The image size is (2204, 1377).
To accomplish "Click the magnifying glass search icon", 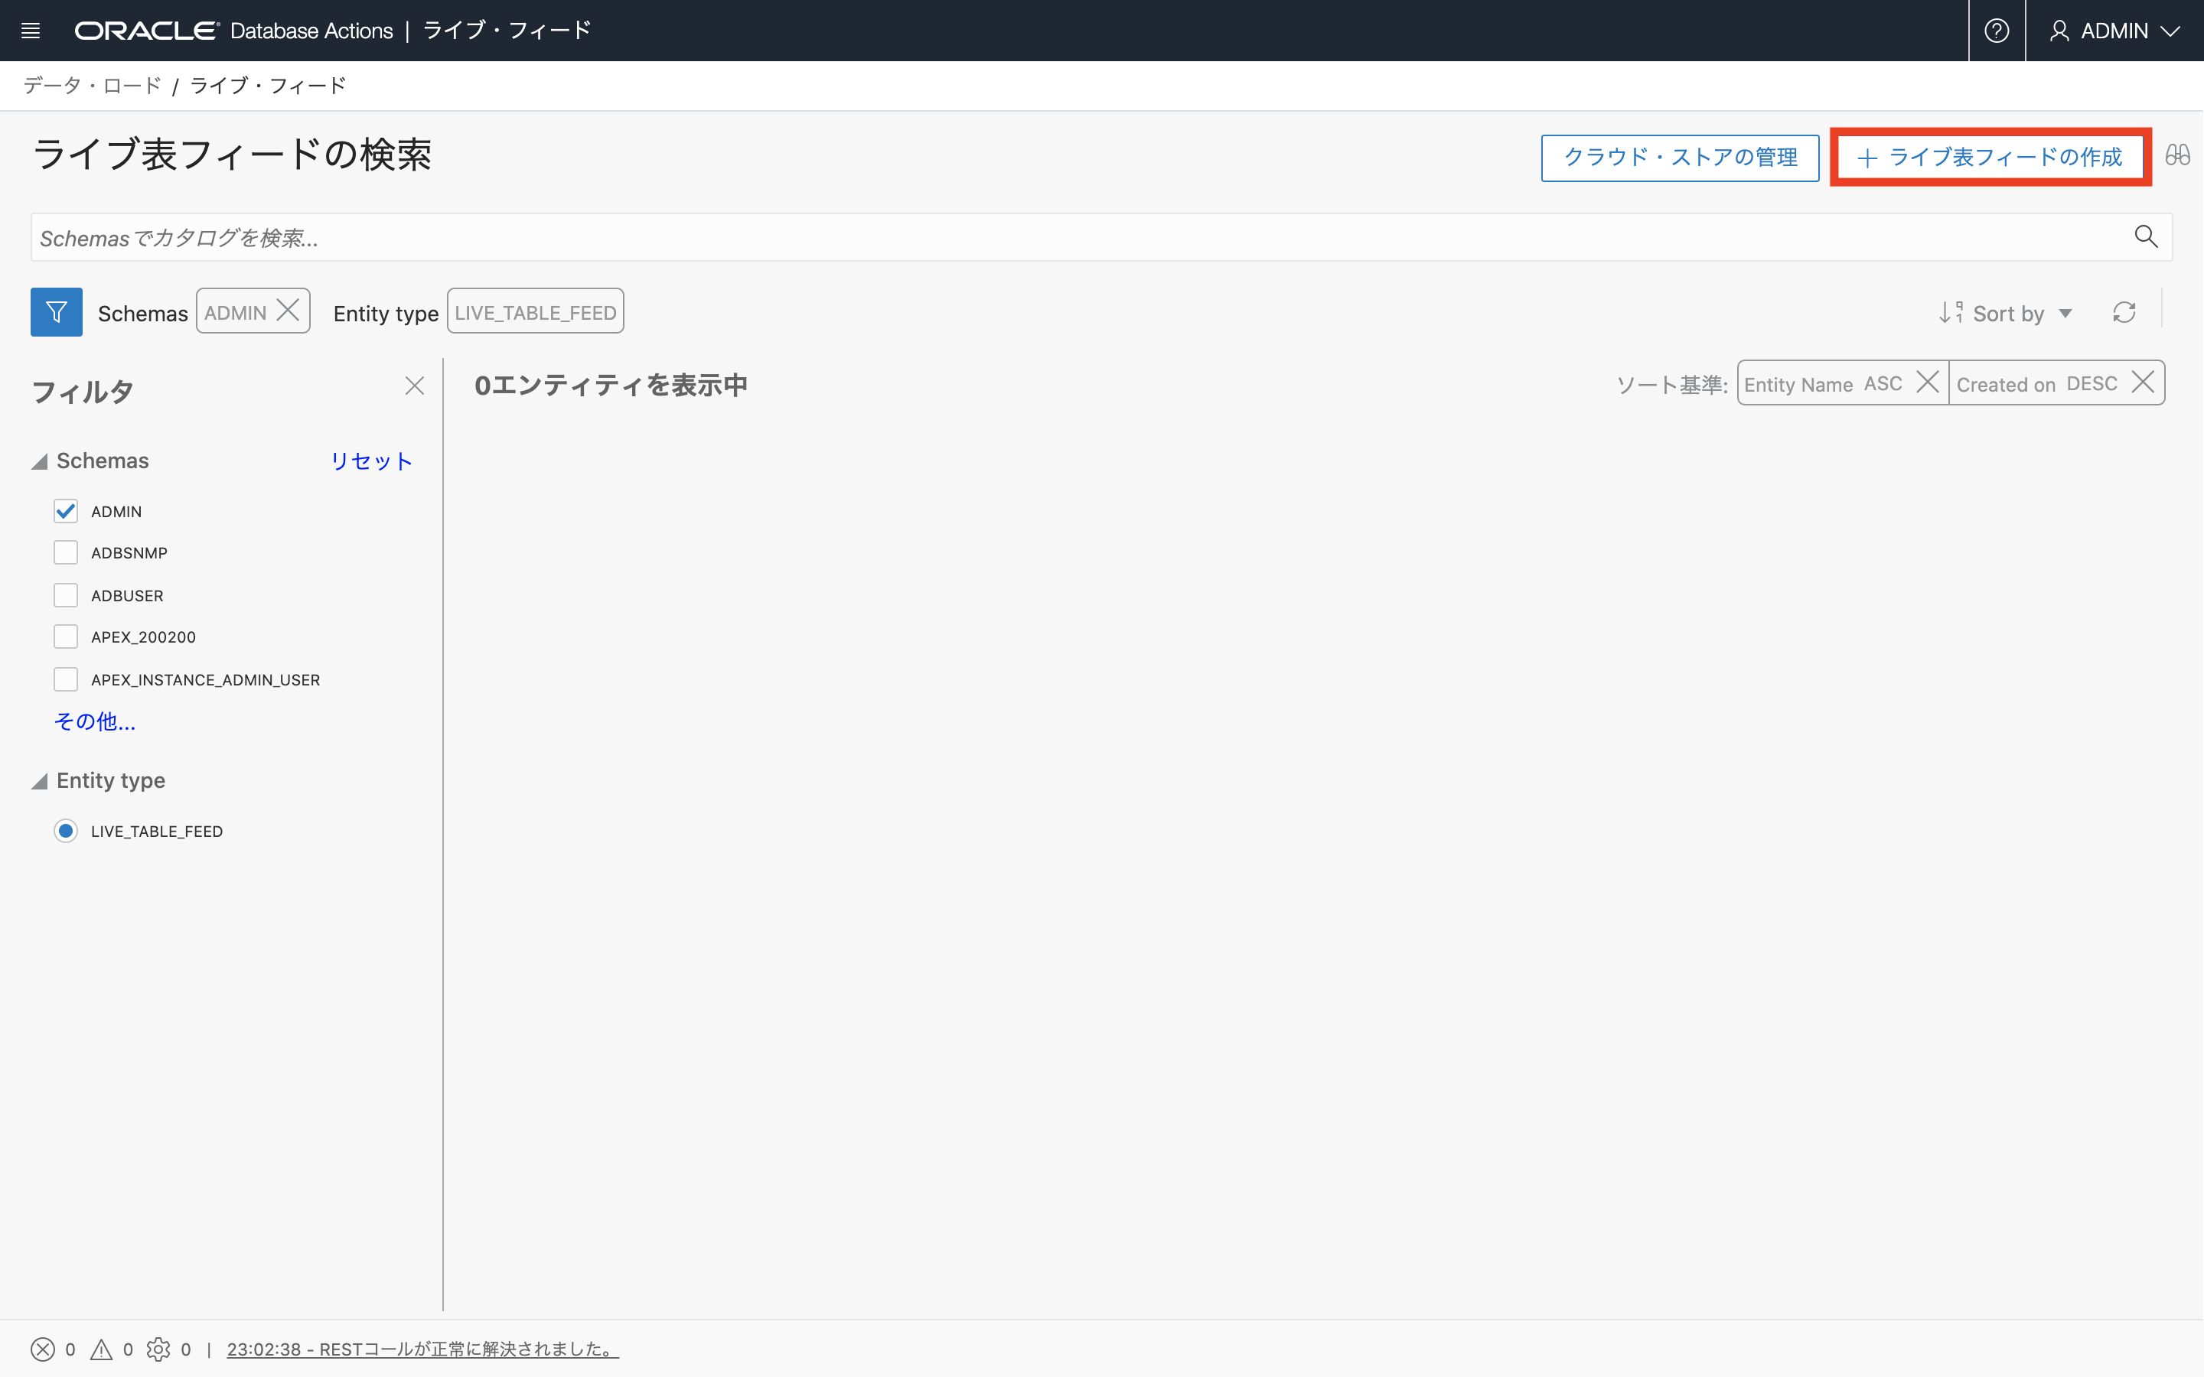I will coord(2146,237).
